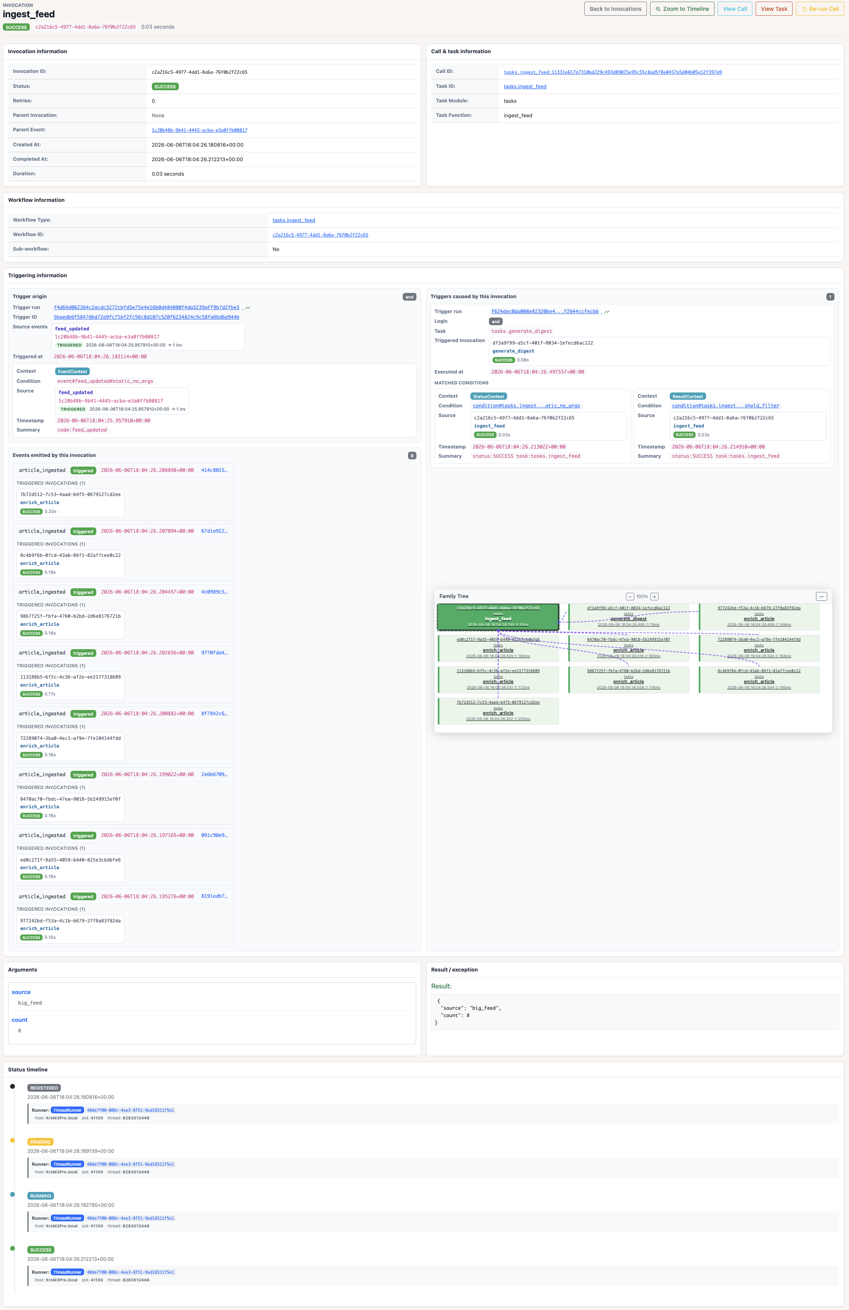Open event link 67d1e922
Viewport: 849px width, 1310px height.
coord(214,531)
